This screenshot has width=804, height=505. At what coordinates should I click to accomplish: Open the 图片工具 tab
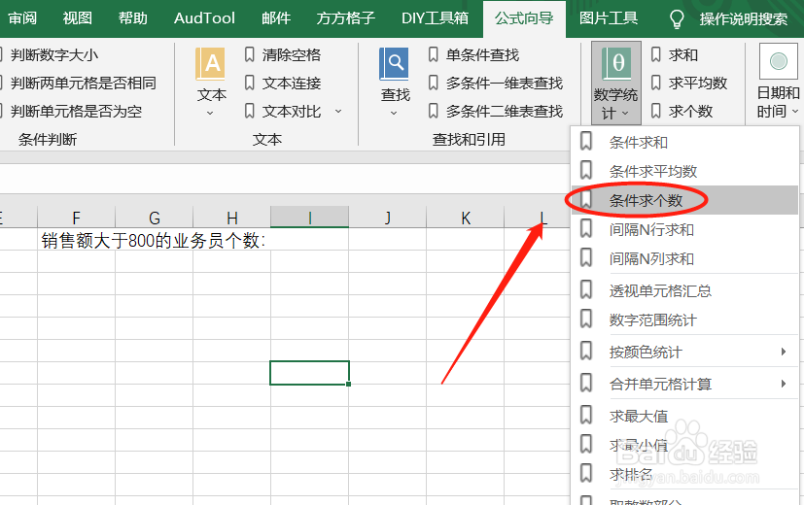[x=609, y=18]
